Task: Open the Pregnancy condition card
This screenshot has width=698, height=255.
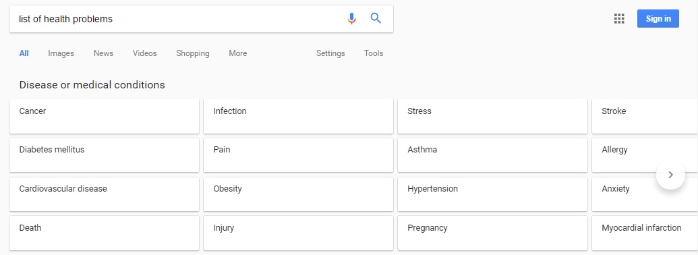Action: (492, 233)
